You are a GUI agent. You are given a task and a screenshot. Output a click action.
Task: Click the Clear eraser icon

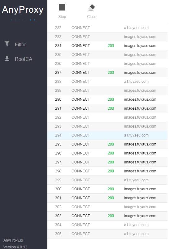click(91, 7)
